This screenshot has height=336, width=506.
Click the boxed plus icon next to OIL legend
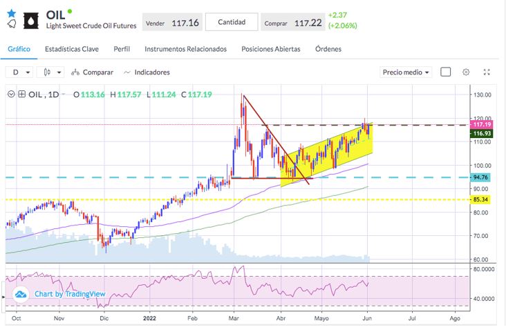(x=21, y=94)
